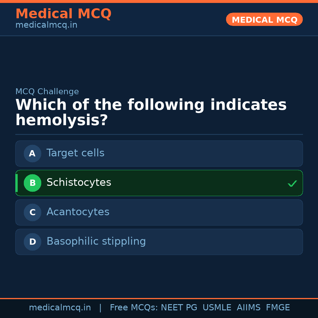Image resolution: width=318 pixels, height=318 pixels.
Task: Select the circular A badge icon
Action: point(32,153)
